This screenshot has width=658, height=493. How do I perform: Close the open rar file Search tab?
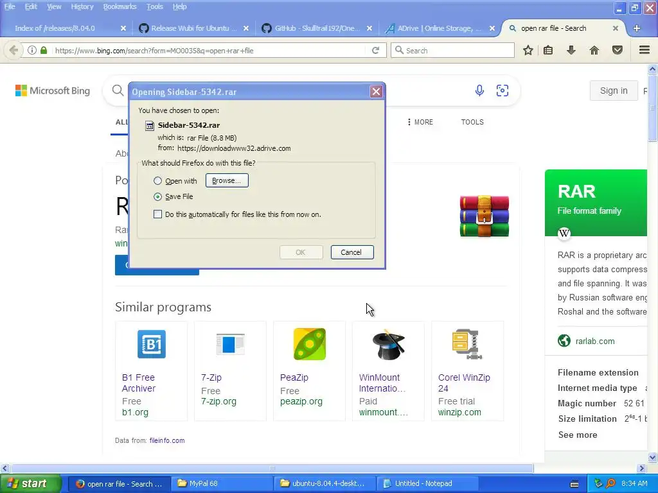tap(615, 28)
